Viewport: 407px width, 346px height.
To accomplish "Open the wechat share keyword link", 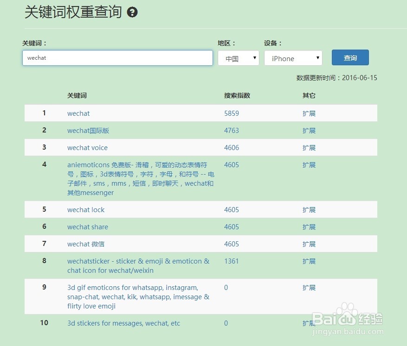I will [88, 227].
